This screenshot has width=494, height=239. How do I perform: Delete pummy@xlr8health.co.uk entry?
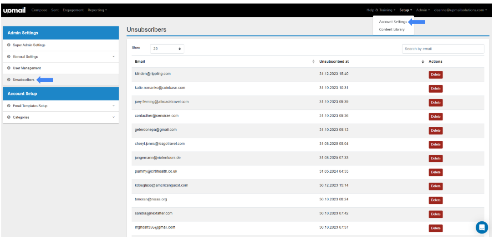435,172
